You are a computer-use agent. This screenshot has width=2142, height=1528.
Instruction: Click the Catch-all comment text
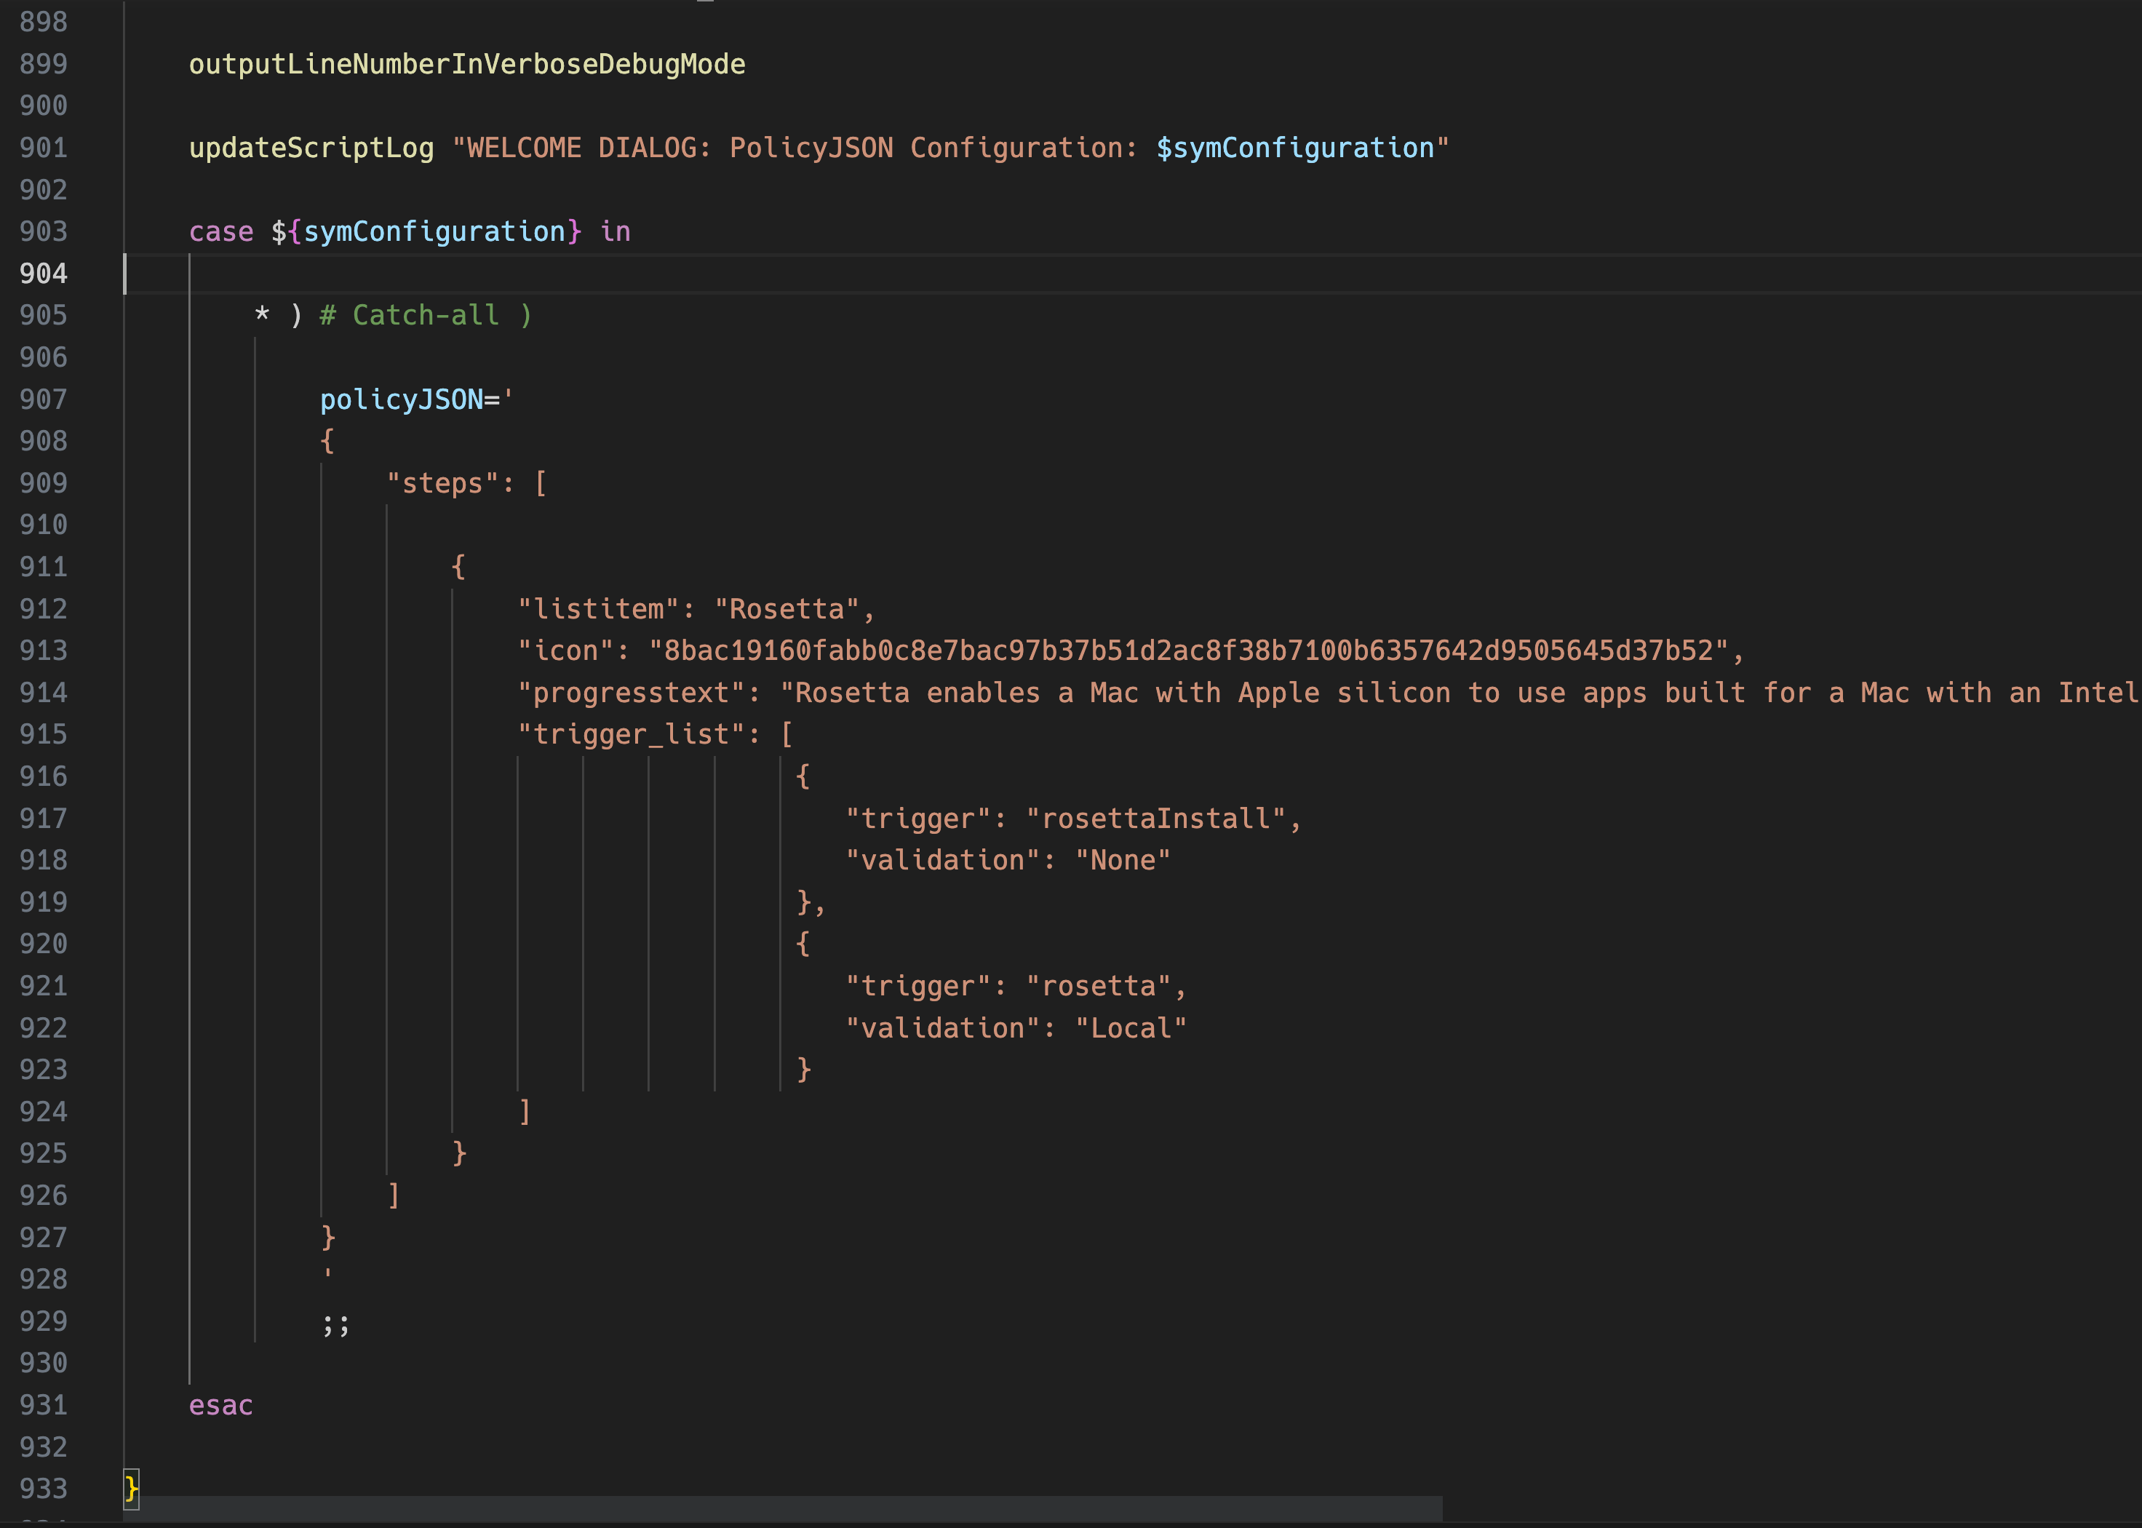(425, 315)
